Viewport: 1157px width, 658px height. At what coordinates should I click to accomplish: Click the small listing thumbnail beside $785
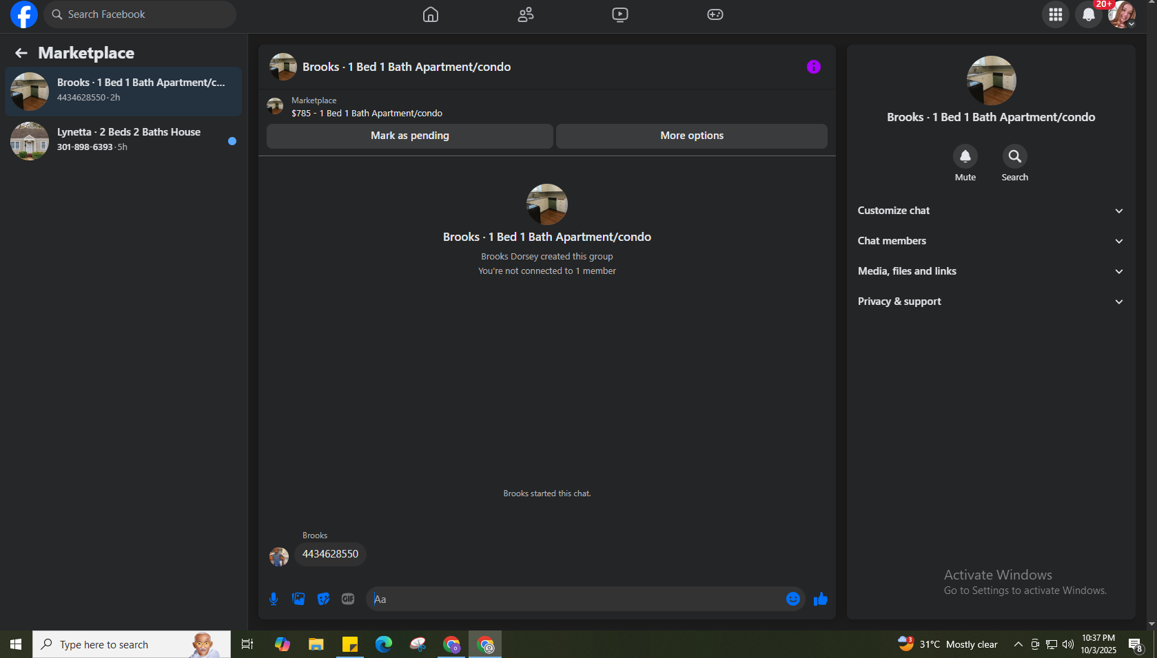coord(275,106)
